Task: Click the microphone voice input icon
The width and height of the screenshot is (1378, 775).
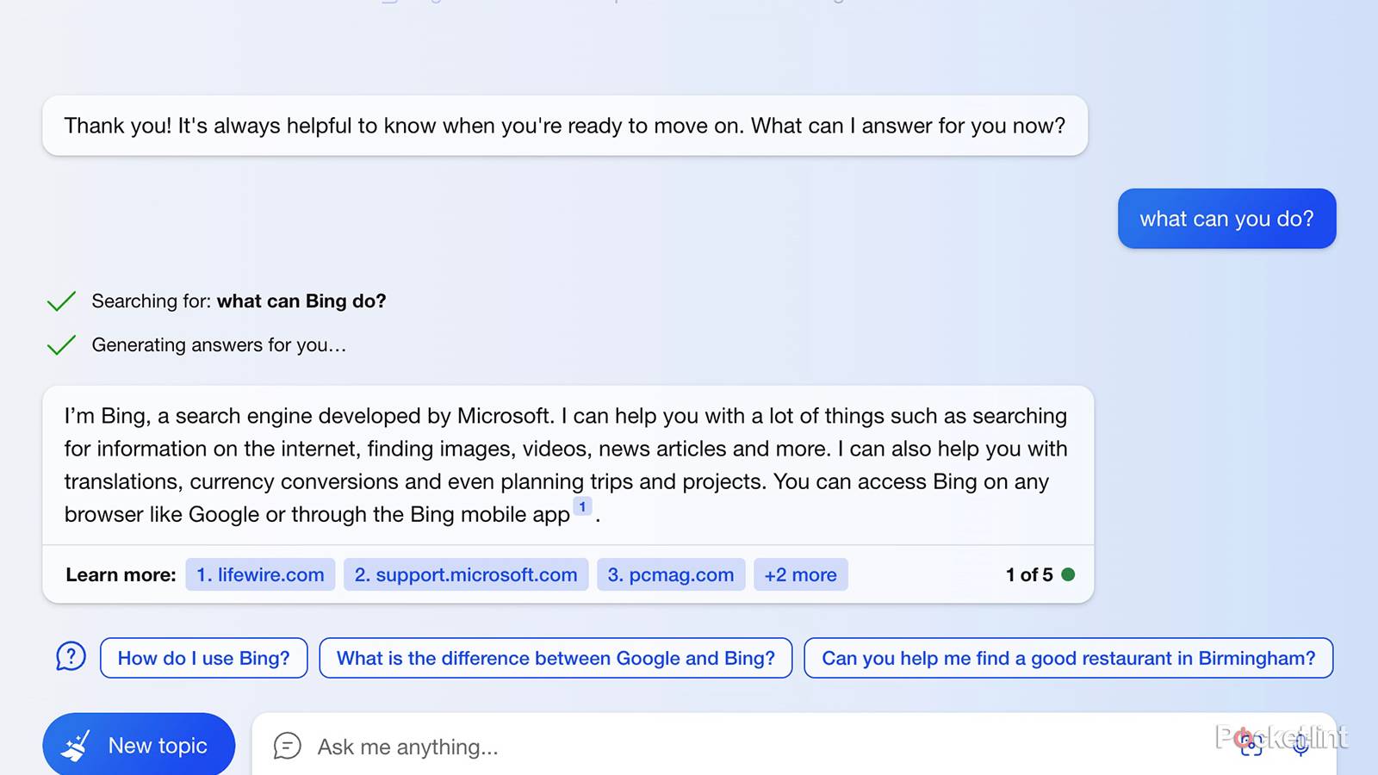Action: (1300, 744)
